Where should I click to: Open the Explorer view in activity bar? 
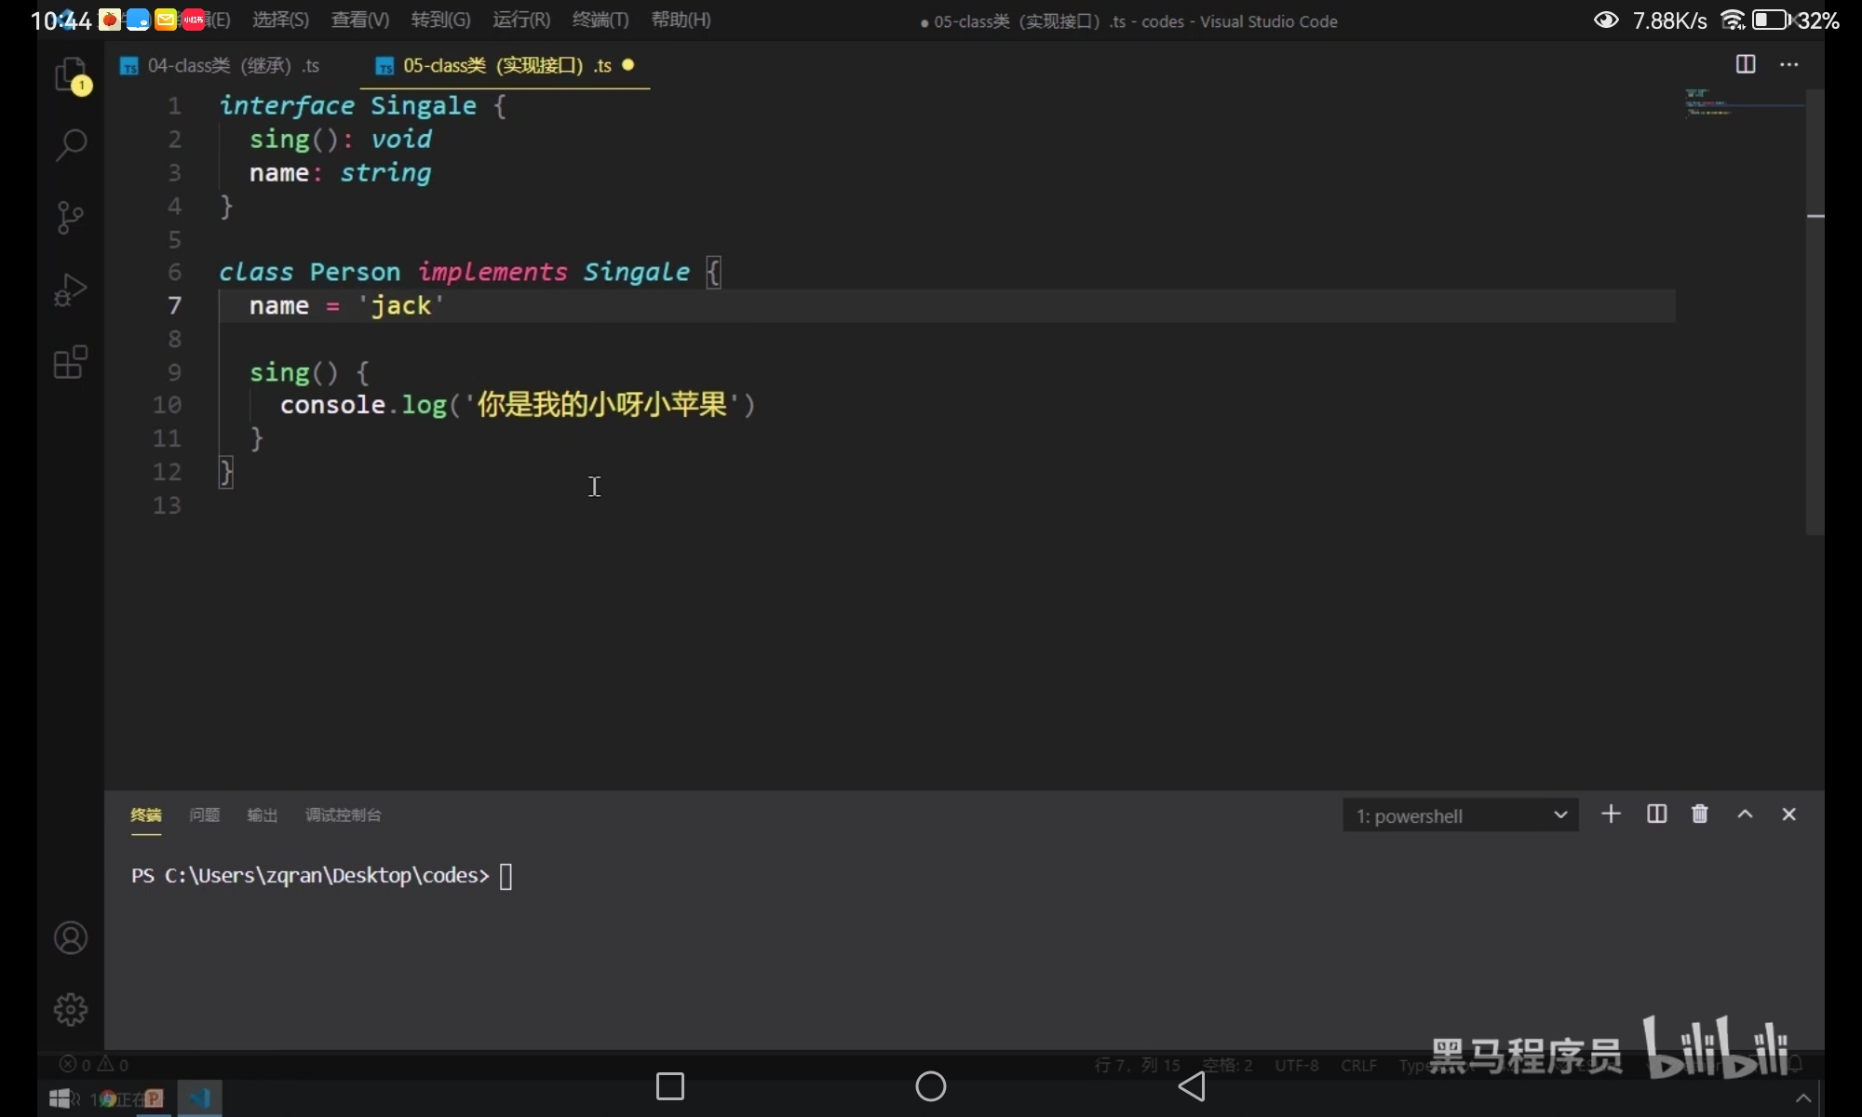[x=71, y=74]
